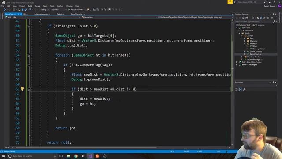This screenshot has width=282, height=159.
Task: Click Save icon in toolbar
Action: (22, 10)
